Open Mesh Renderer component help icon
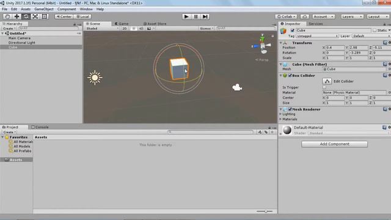 (385, 109)
